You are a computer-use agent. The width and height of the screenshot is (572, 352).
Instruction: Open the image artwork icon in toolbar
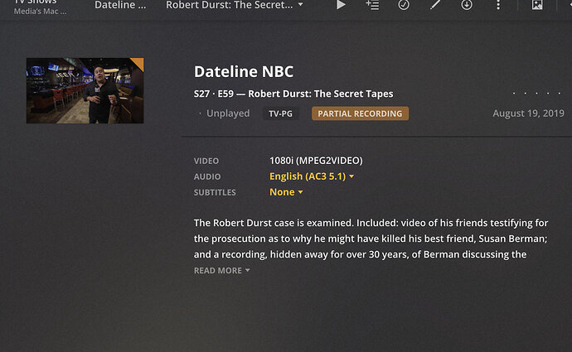pos(537,5)
